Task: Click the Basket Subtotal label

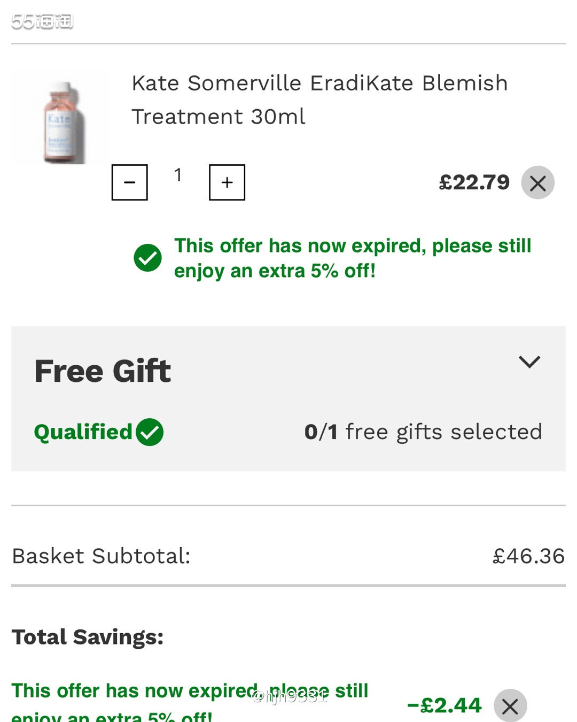Action: coord(101,556)
